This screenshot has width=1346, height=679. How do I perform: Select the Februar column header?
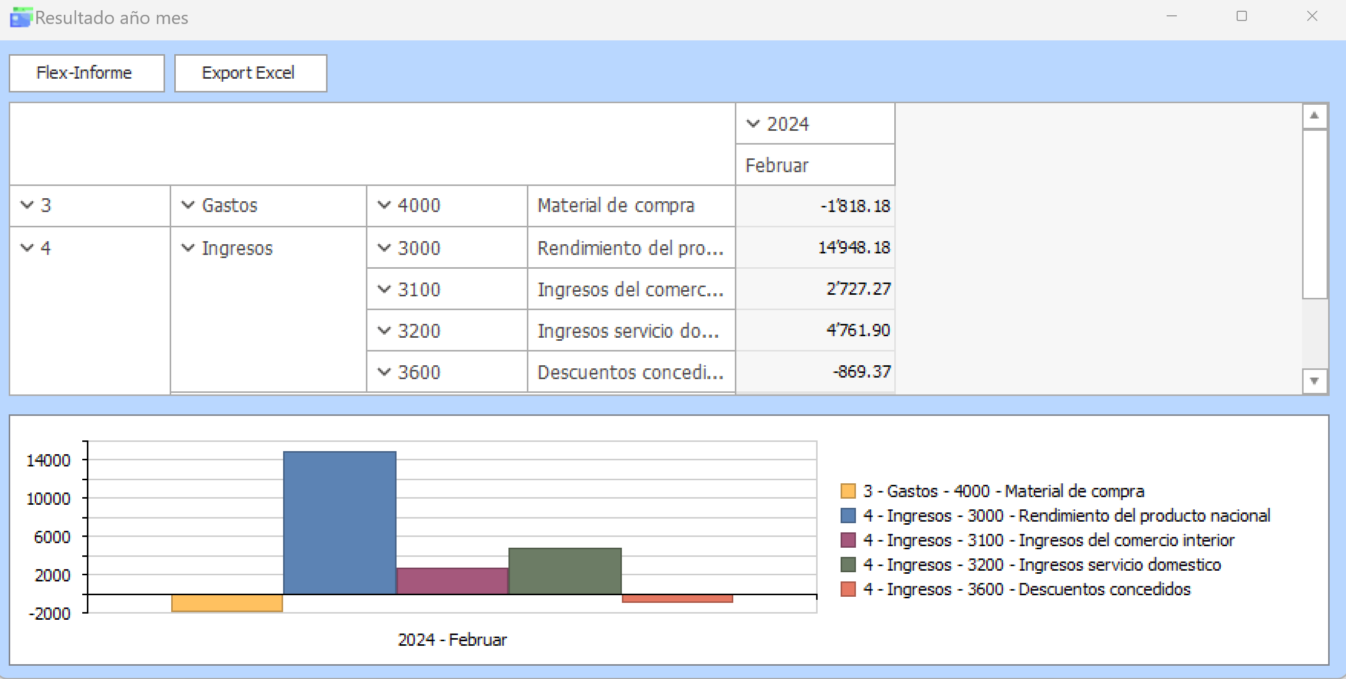click(x=814, y=165)
